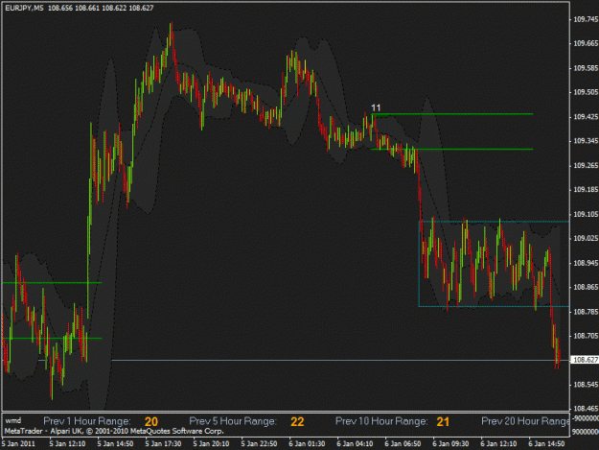
Task: Click the 109.665 price scale label
Action: click(x=586, y=43)
